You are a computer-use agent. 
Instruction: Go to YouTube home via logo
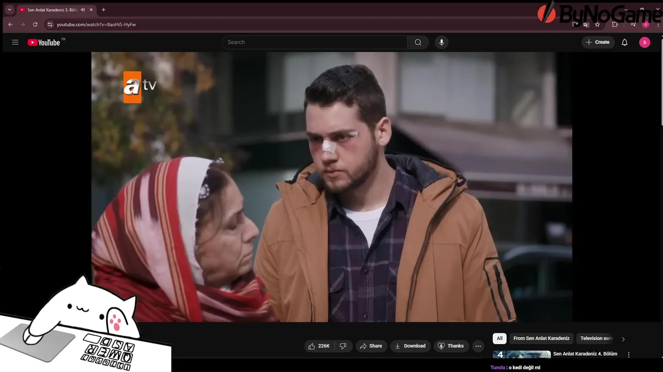44,42
